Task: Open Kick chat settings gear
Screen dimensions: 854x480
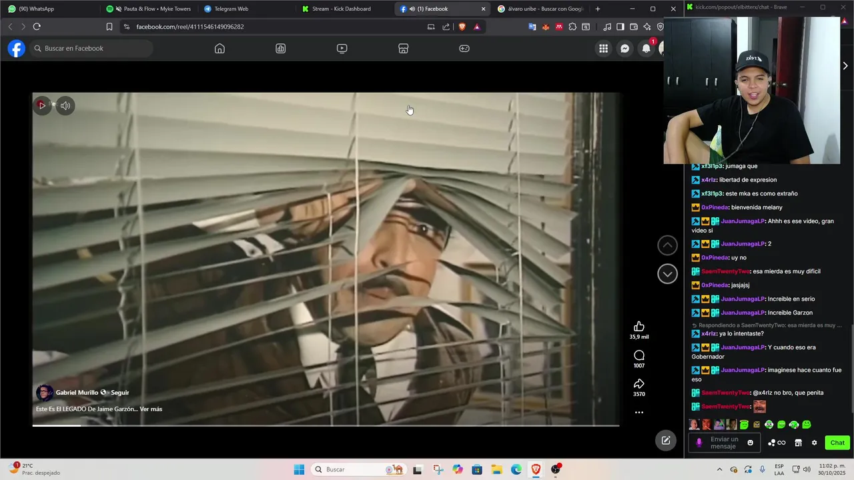Action: pyautogui.click(x=814, y=443)
